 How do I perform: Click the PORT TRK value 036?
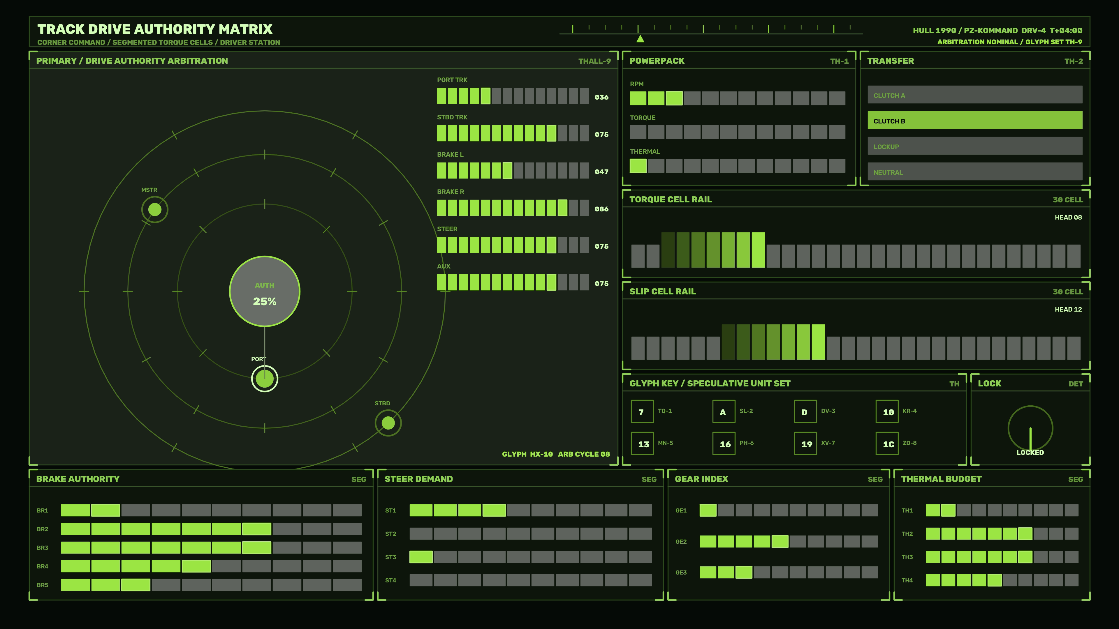(x=602, y=97)
